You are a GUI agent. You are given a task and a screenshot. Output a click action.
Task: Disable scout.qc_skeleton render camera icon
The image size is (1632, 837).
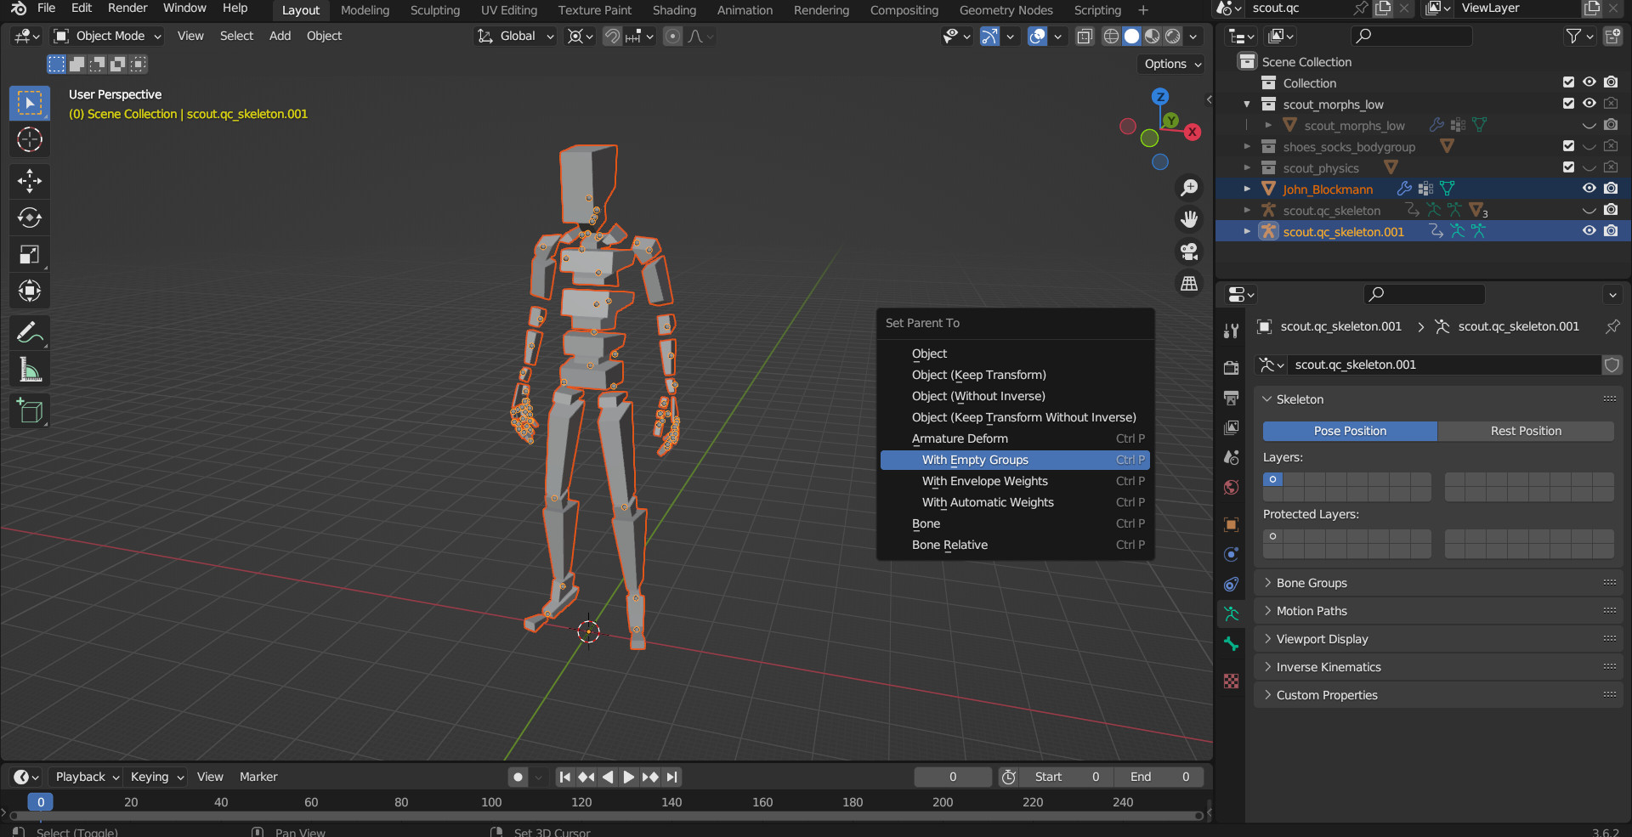coord(1611,210)
